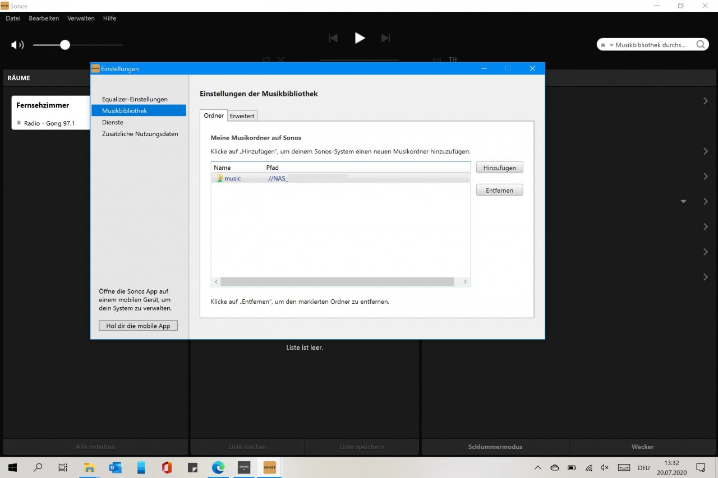
Task: Start playback with the Play button
Action: 360,38
